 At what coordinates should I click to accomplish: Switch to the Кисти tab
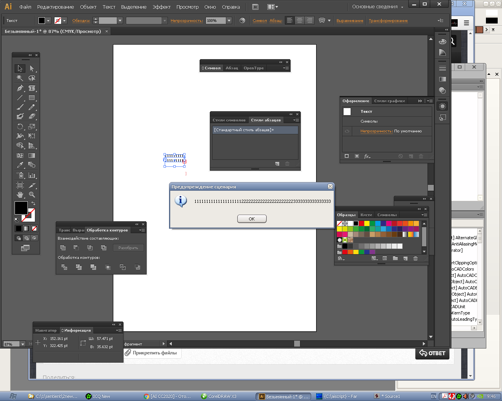pyautogui.click(x=366, y=215)
